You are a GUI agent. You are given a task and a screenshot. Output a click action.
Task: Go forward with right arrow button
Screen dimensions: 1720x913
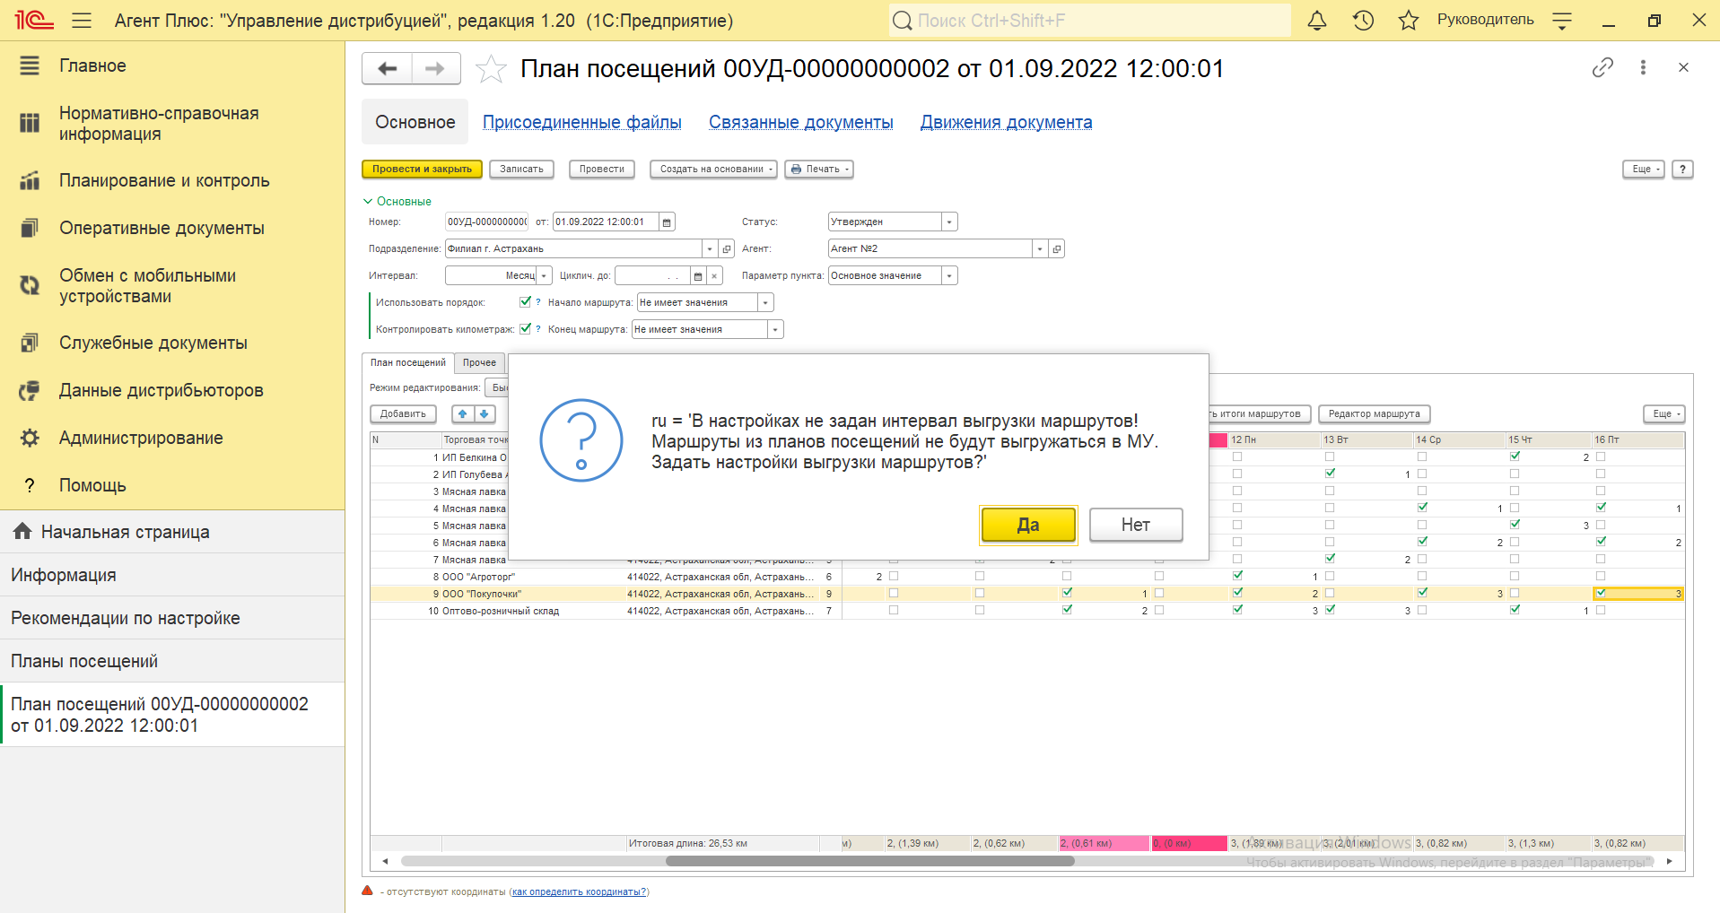(x=436, y=68)
